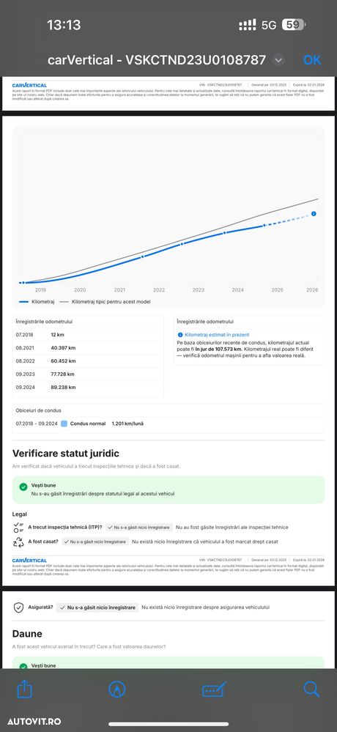Select the 09.2024 odometer record row
Viewport: 337px width, 732px height.
(89, 388)
